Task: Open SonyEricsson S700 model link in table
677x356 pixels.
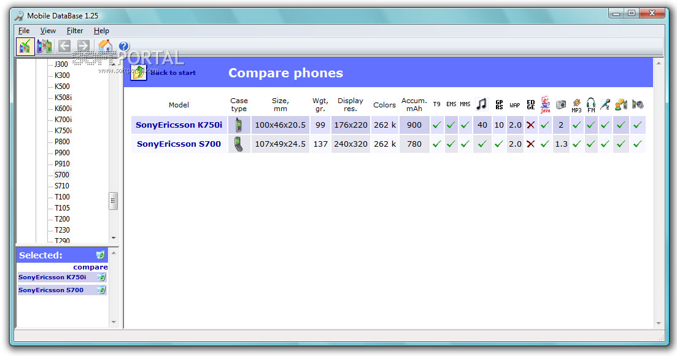Action: click(179, 144)
